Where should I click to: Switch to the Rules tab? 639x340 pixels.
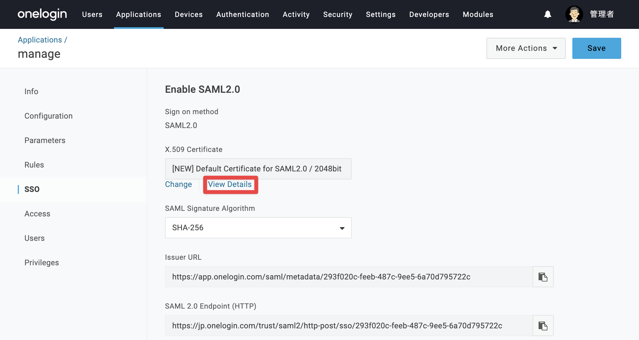pos(34,165)
